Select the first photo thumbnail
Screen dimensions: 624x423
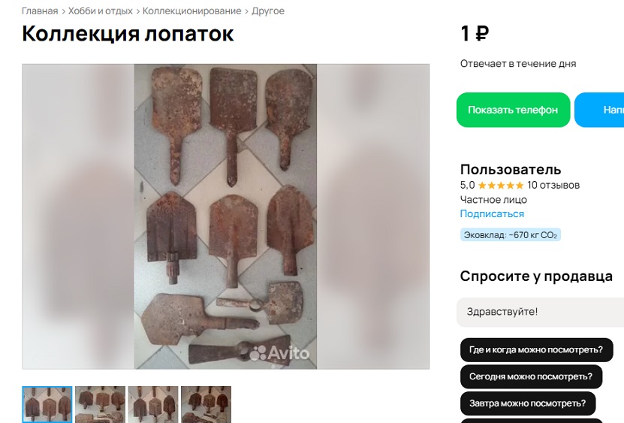47,404
